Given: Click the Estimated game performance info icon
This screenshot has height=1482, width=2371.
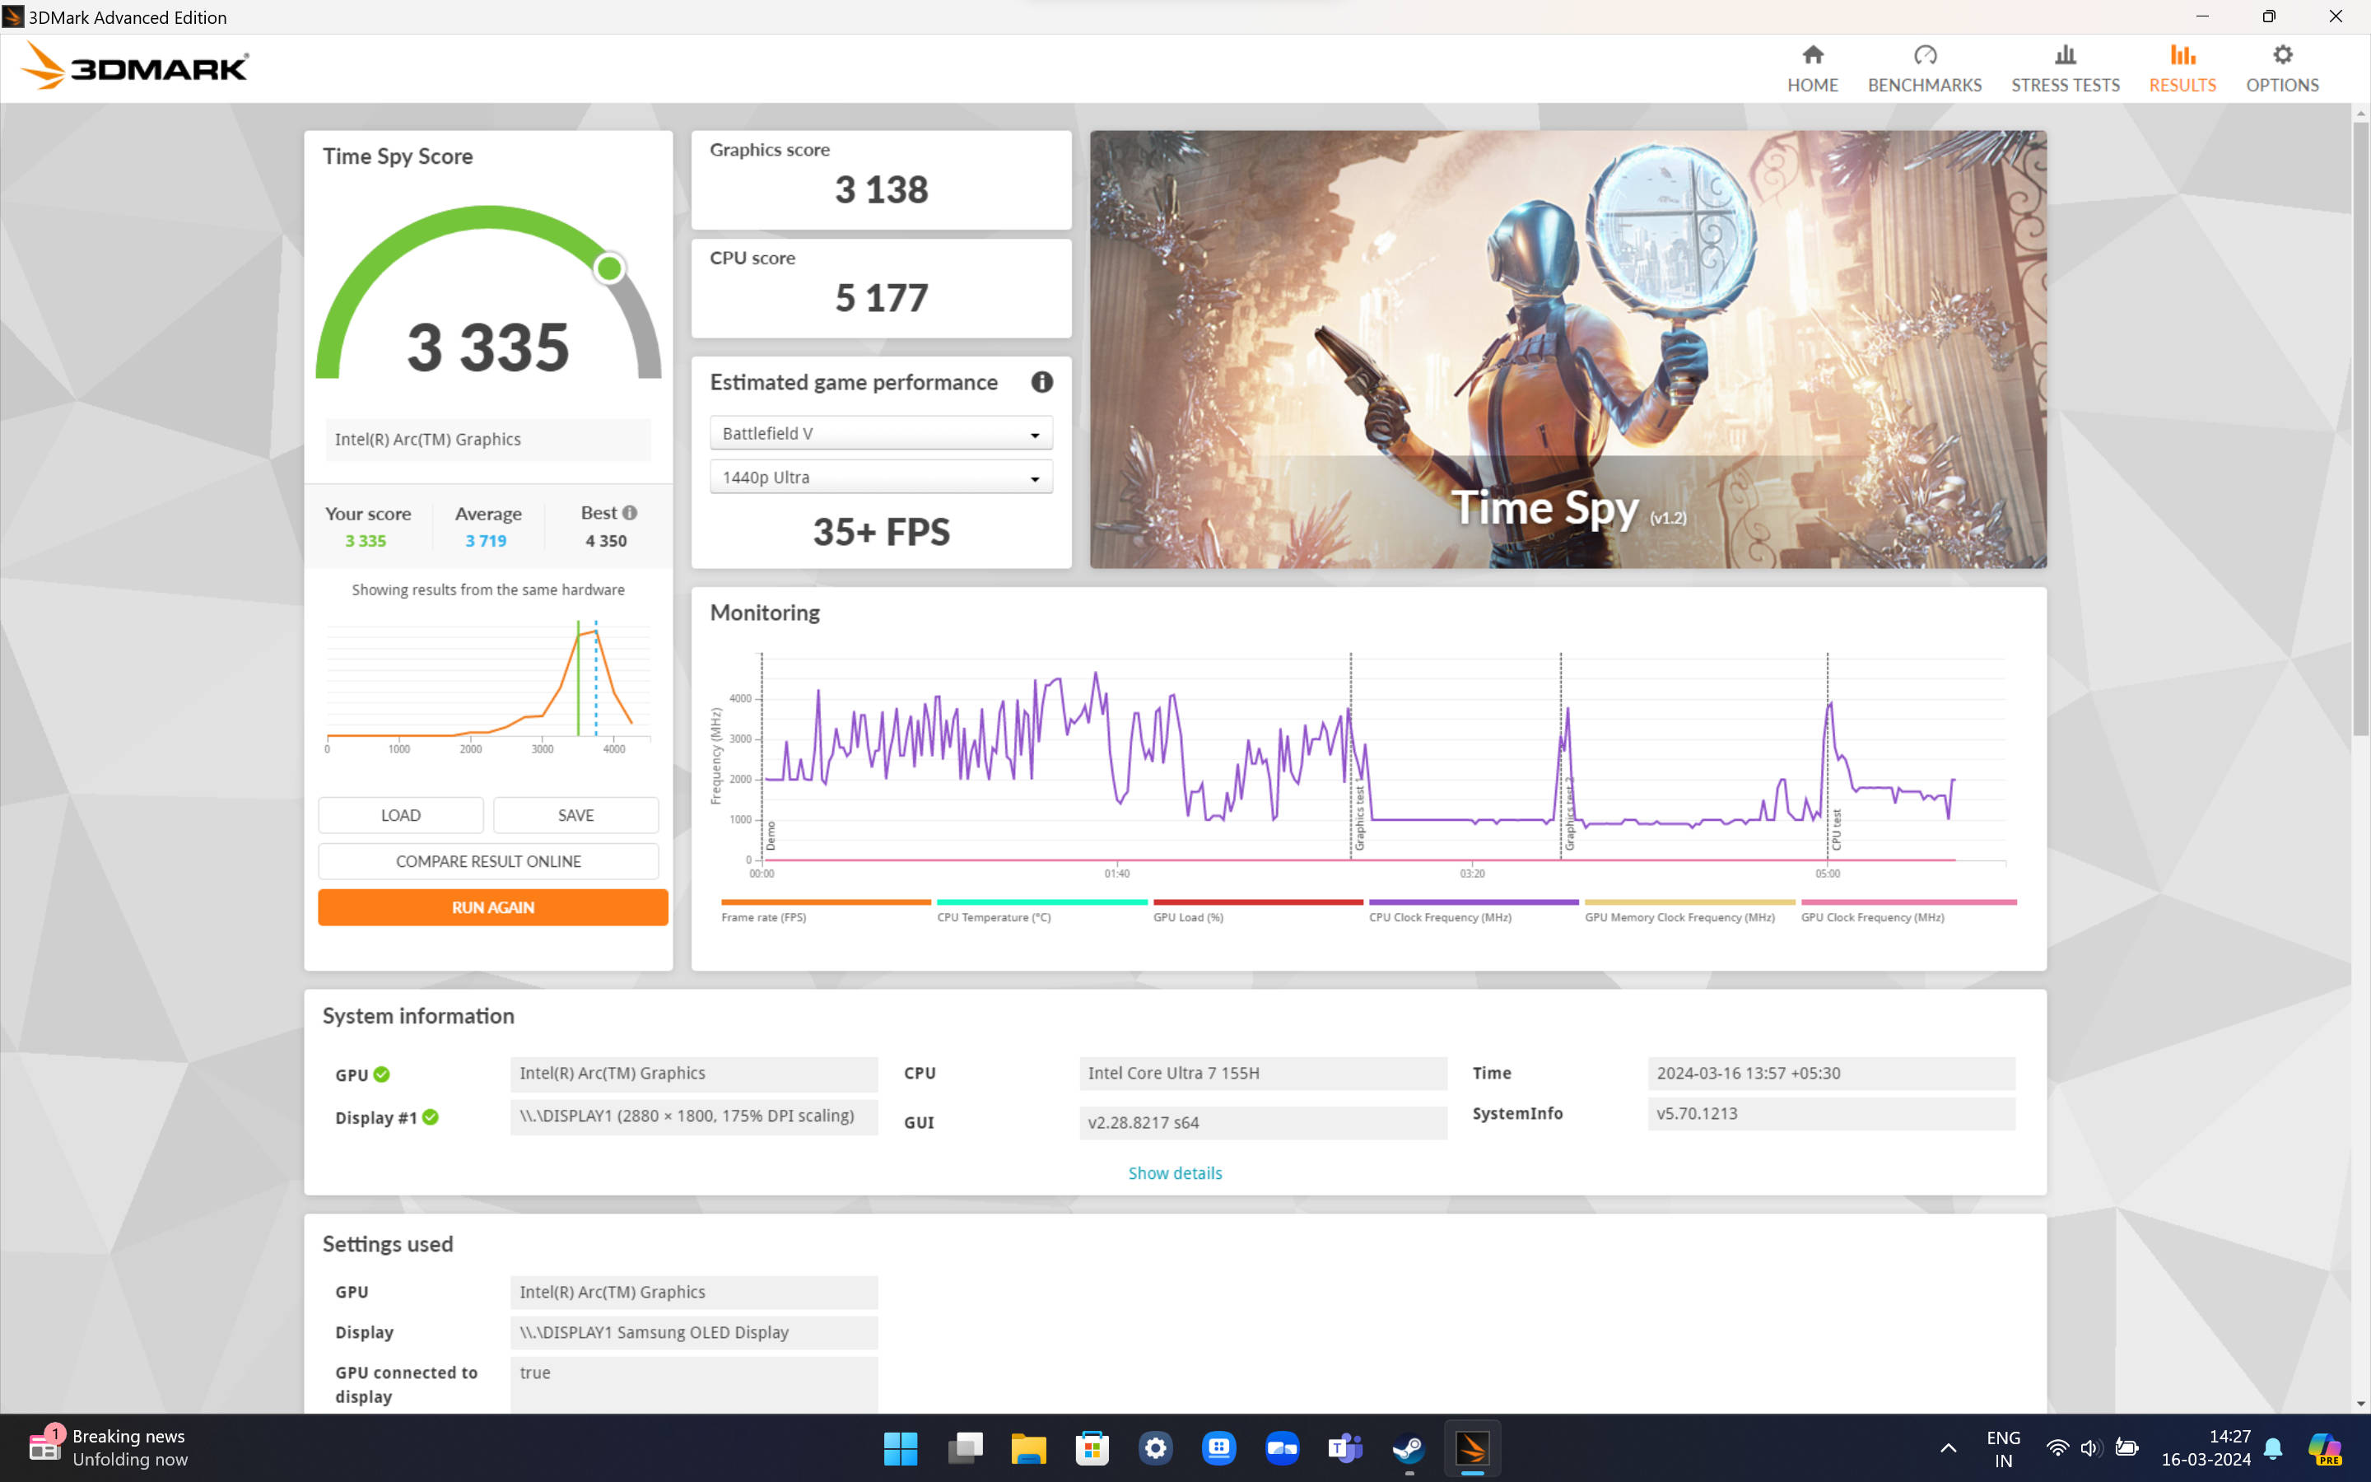Looking at the screenshot, I should click(x=1041, y=382).
